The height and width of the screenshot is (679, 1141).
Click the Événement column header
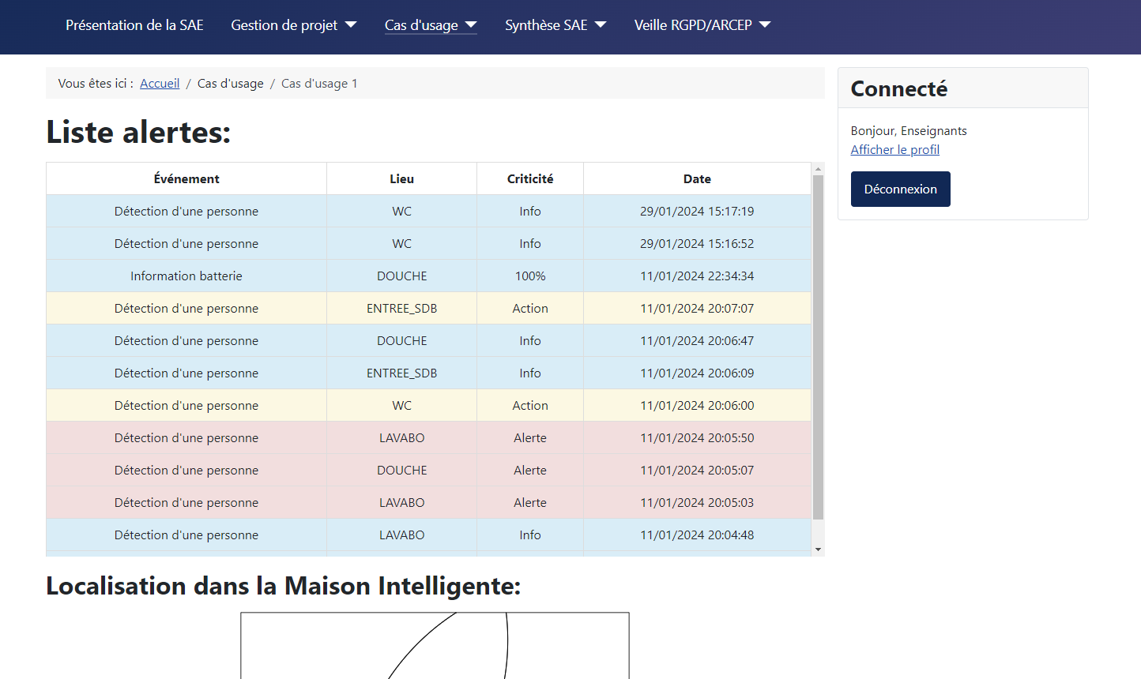(x=186, y=178)
